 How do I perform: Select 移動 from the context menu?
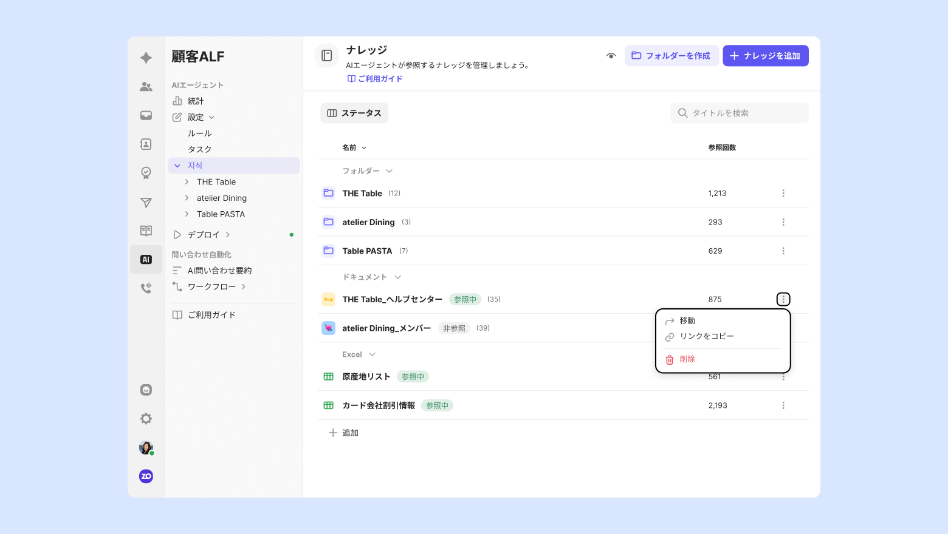pos(687,321)
